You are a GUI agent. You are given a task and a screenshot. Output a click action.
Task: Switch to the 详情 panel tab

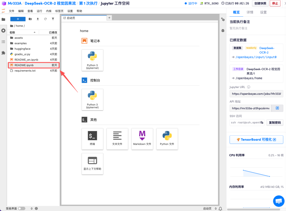pos(250,12)
